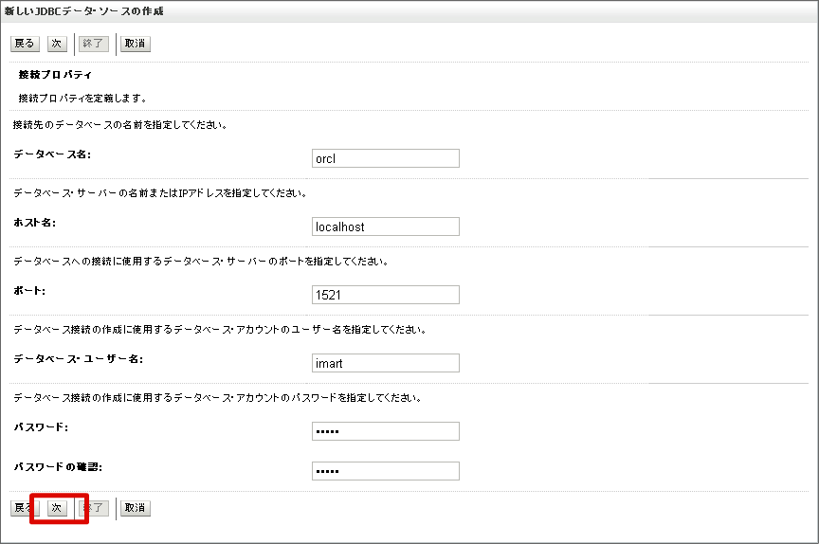Image resolution: width=819 pixels, height=544 pixels.
Task: Click 次 in the top button row
Action: coord(57,44)
